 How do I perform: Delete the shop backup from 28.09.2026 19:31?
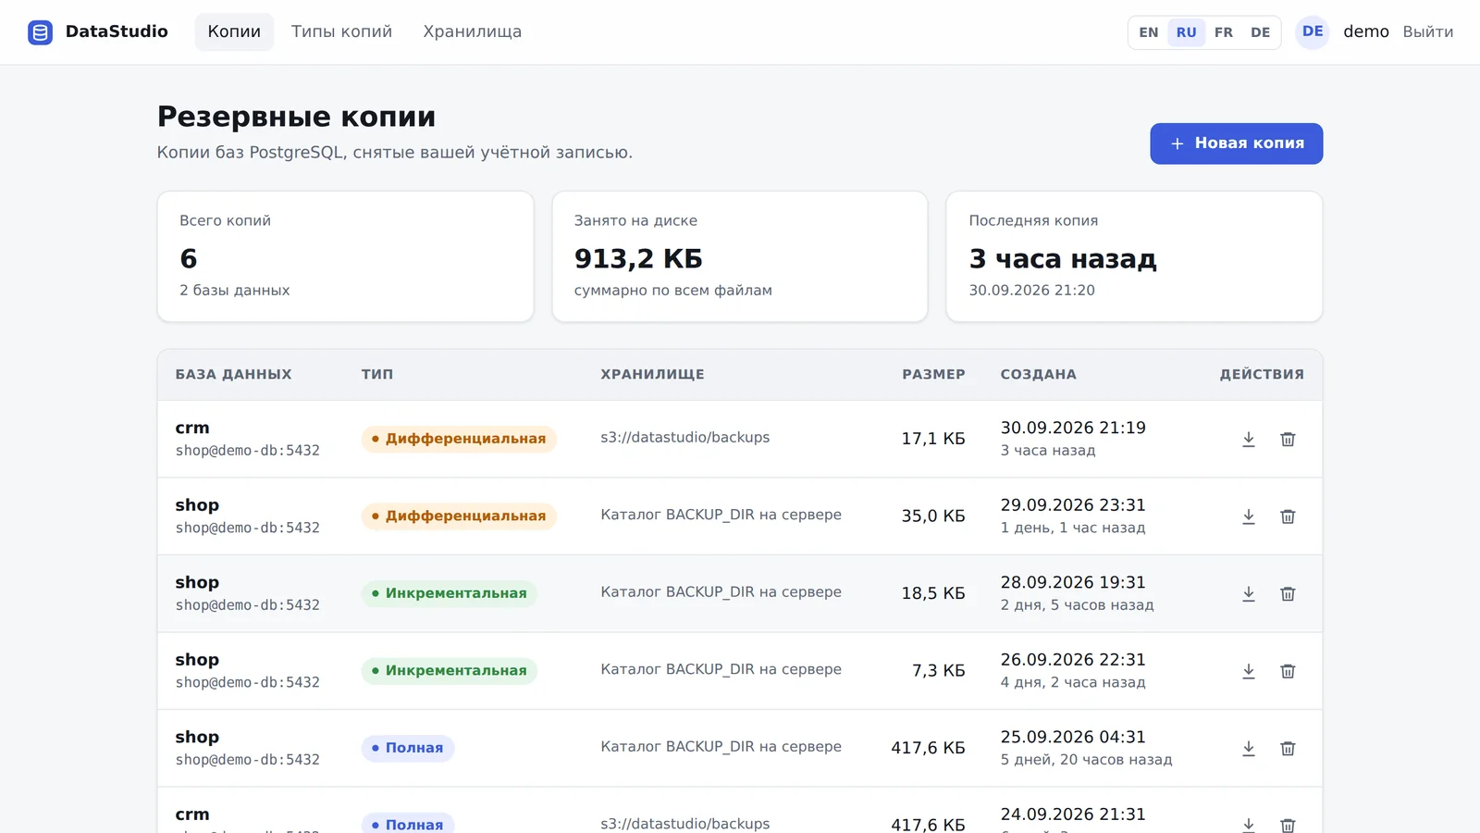pos(1288,593)
